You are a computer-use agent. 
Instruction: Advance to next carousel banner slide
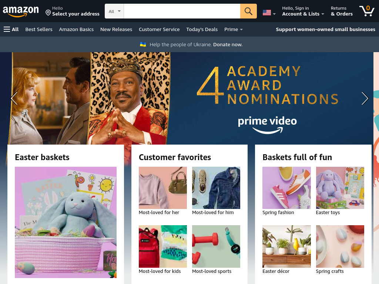point(365,98)
